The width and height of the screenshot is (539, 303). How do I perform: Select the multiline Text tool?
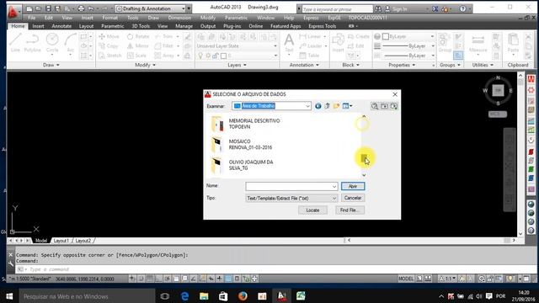pos(289,43)
